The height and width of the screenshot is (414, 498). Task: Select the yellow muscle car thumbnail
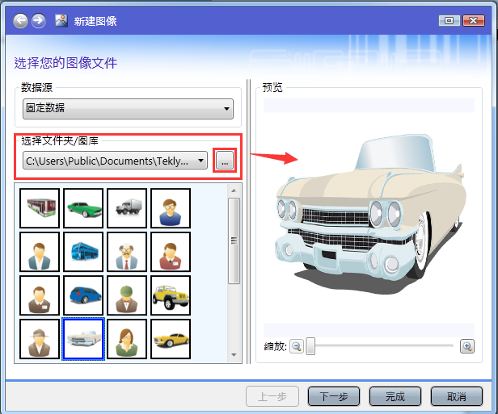(x=171, y=339)
